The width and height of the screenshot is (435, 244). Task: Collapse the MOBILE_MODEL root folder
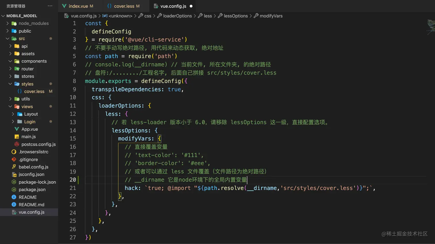pyautogui.click(x=3, y=16)
